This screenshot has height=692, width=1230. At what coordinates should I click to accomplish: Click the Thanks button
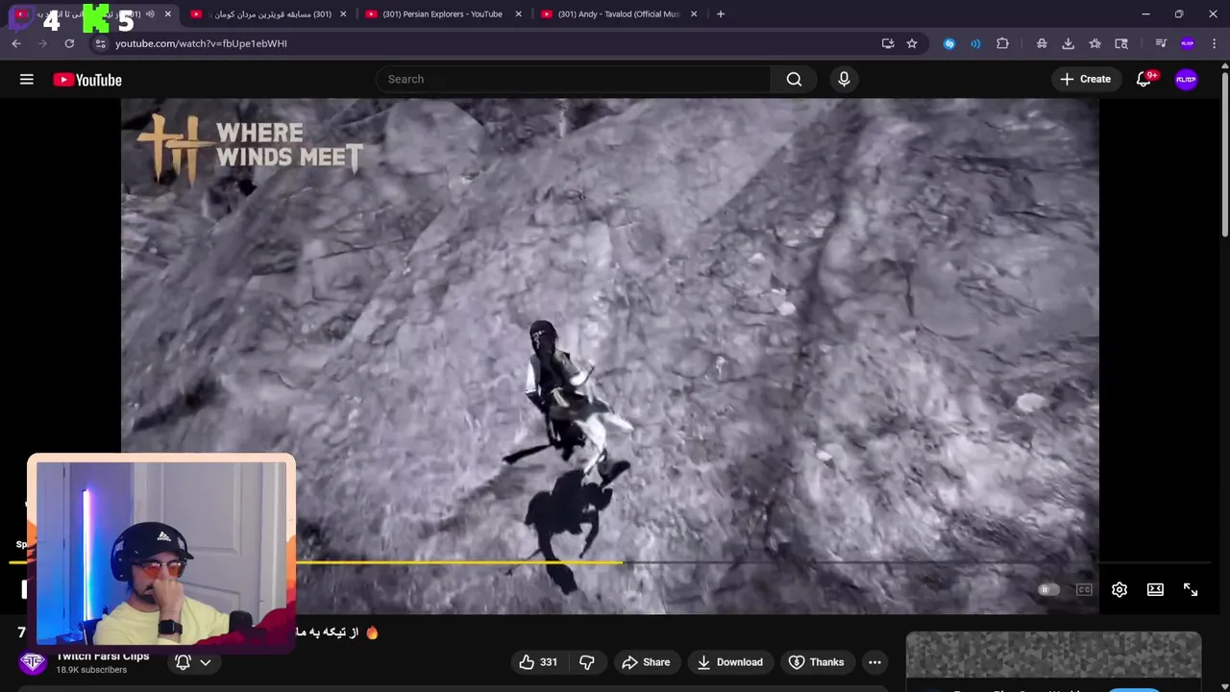(816, 662)
